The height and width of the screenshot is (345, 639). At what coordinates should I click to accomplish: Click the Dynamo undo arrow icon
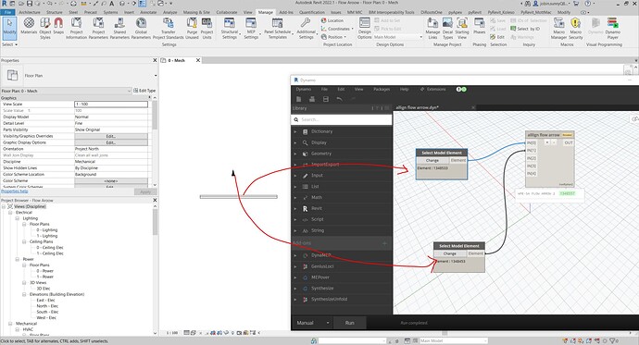pos(339,99)
